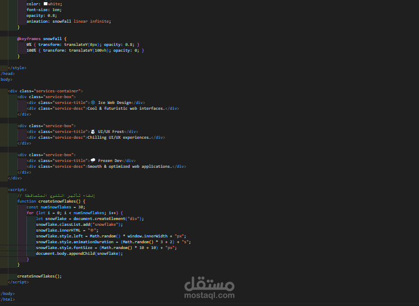
Task: Click the "snowflake.style.left" assignment line
Action: pos(111,236)
